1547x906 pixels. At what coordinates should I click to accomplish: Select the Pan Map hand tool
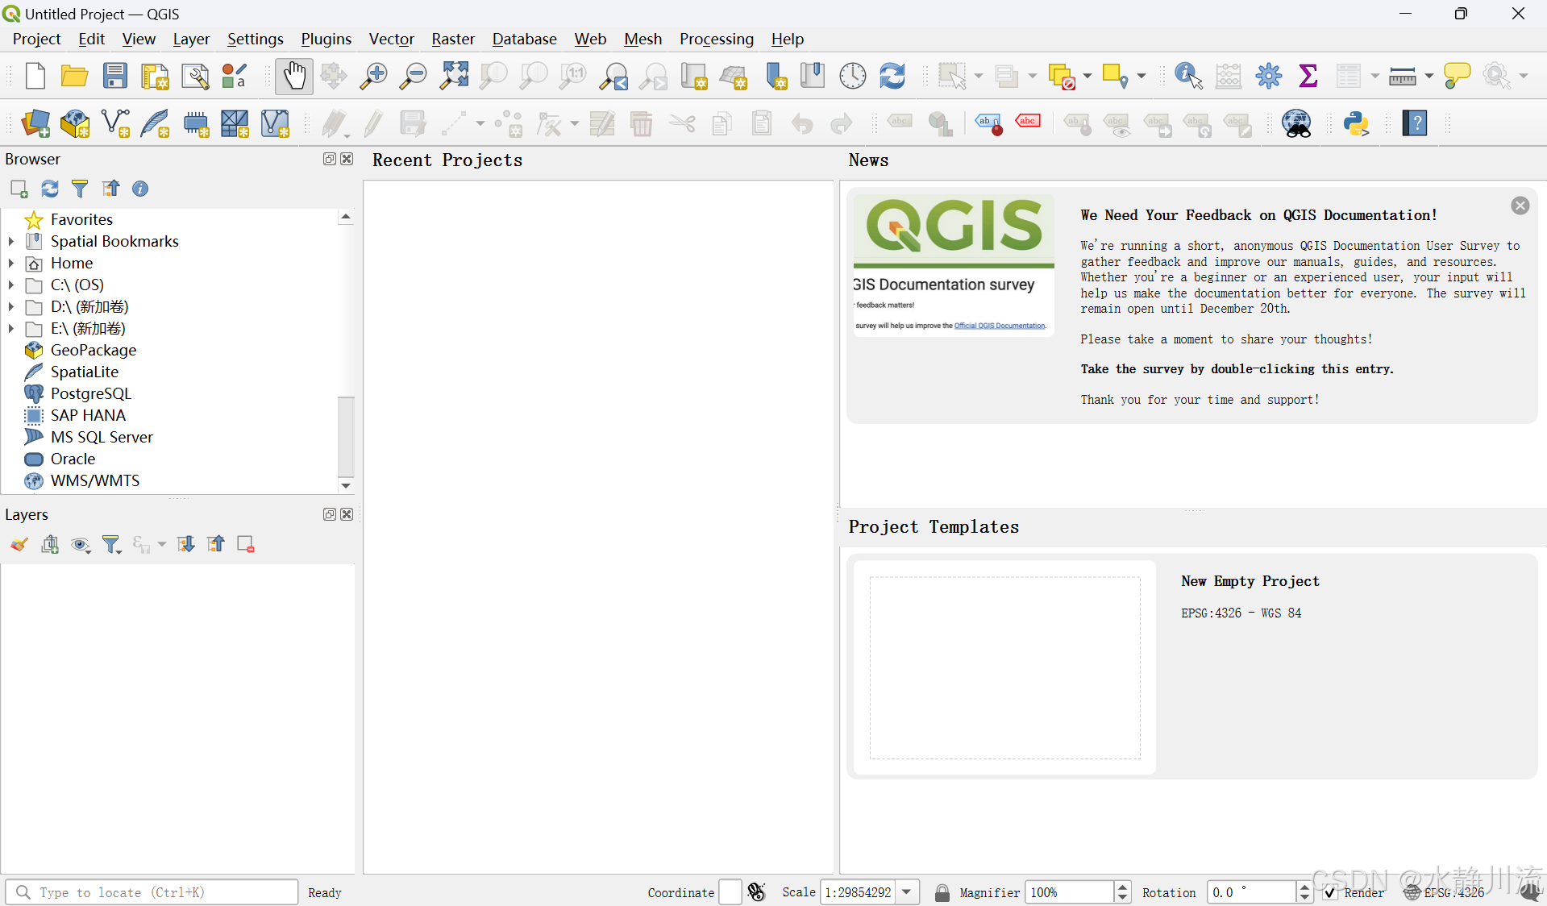coord(294,76)
